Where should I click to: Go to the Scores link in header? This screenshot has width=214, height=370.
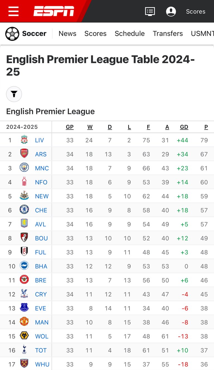pyautogui.click(x=196, y=11)
